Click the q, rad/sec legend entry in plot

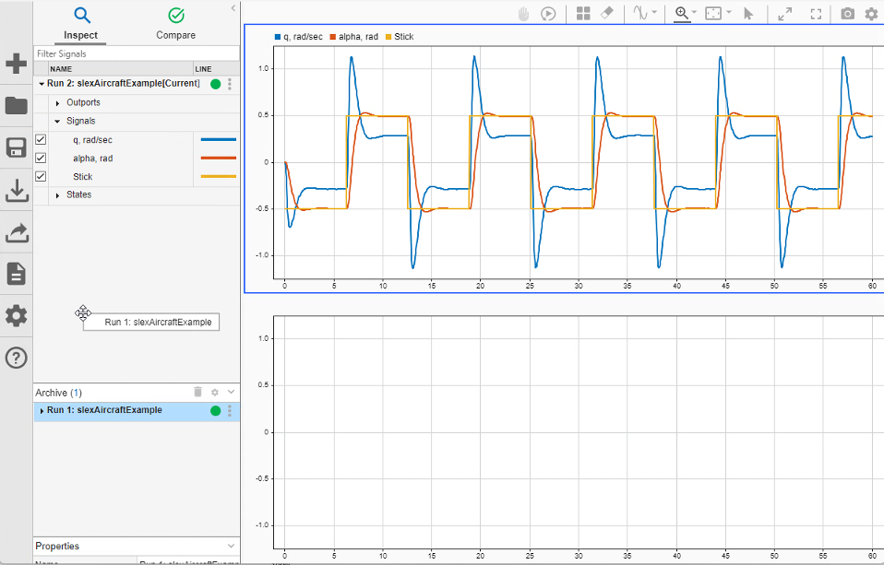pyautogui.click(x=298, y=37)
